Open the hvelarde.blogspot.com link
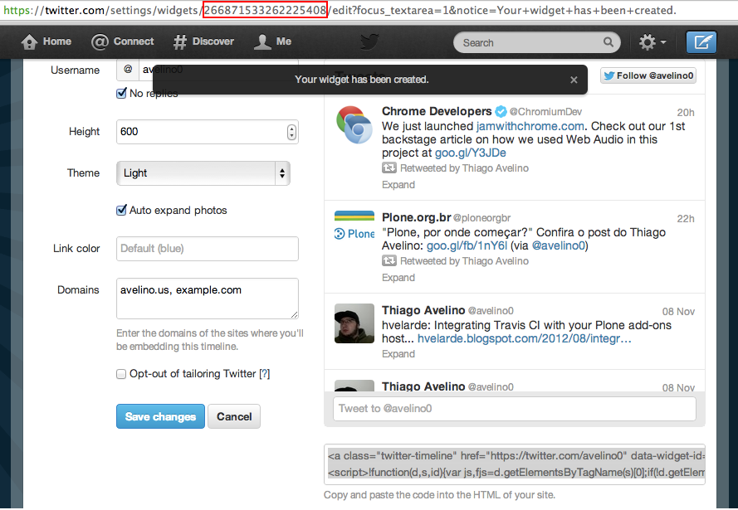 pos(525,338)
